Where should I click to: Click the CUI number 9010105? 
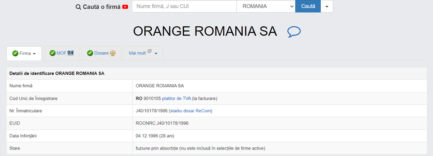click(153, 98)
